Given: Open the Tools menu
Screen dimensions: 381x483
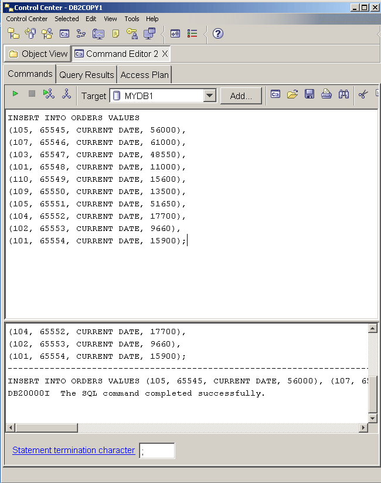Looking at the screenshot, I should 131,19.
